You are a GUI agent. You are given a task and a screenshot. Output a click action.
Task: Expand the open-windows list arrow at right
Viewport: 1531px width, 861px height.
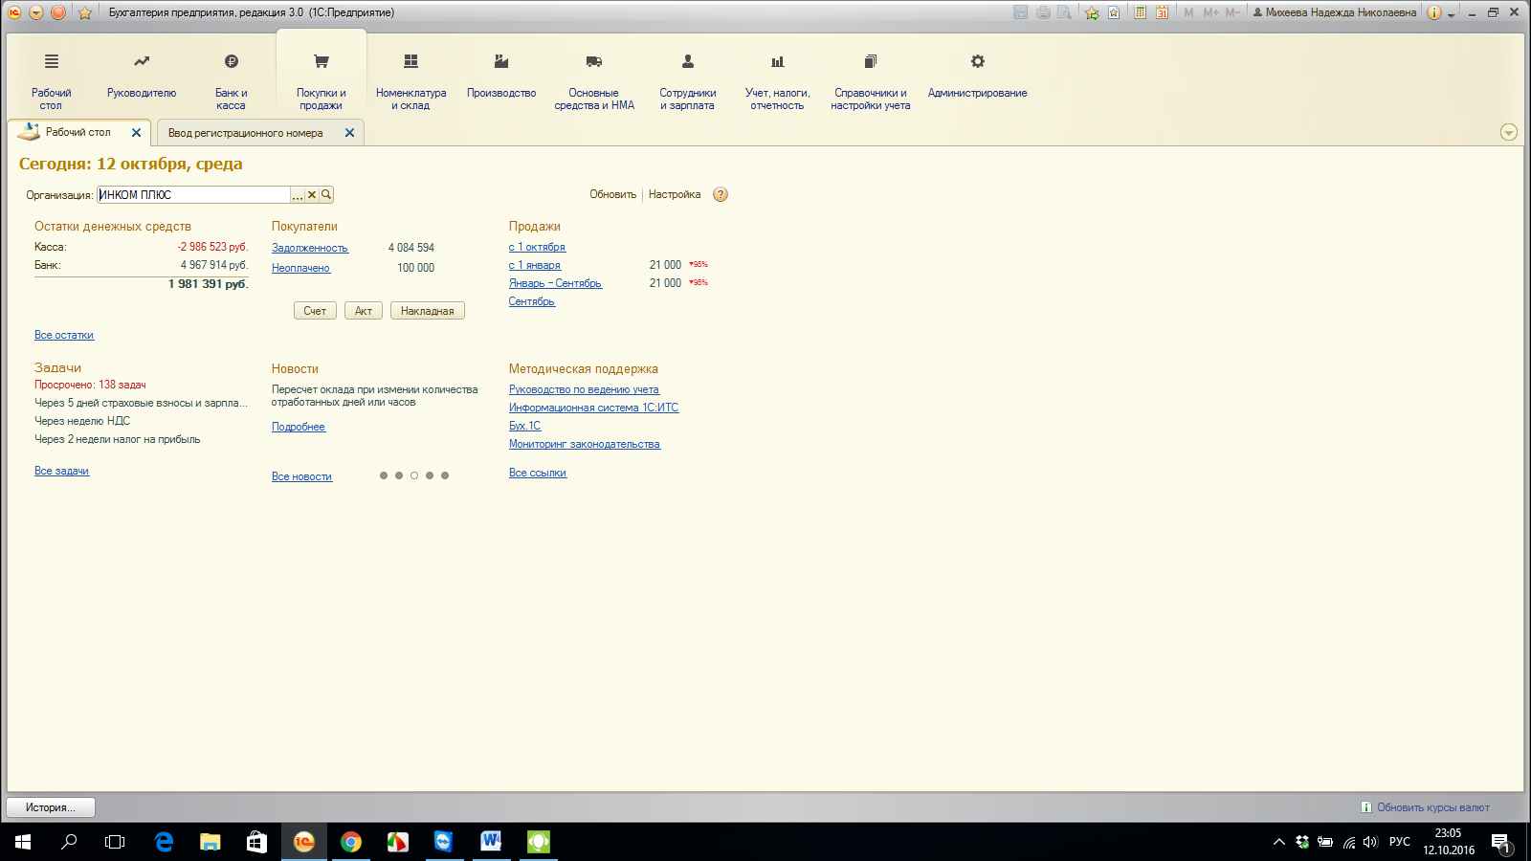[x=1509, y=132]
